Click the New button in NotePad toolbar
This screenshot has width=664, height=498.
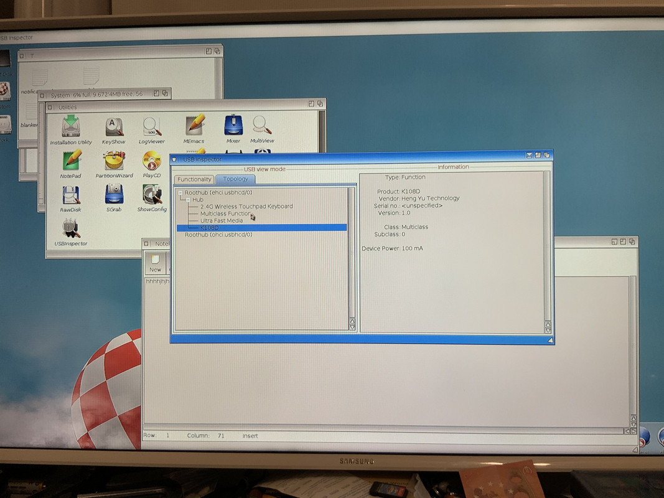point(155,263)
